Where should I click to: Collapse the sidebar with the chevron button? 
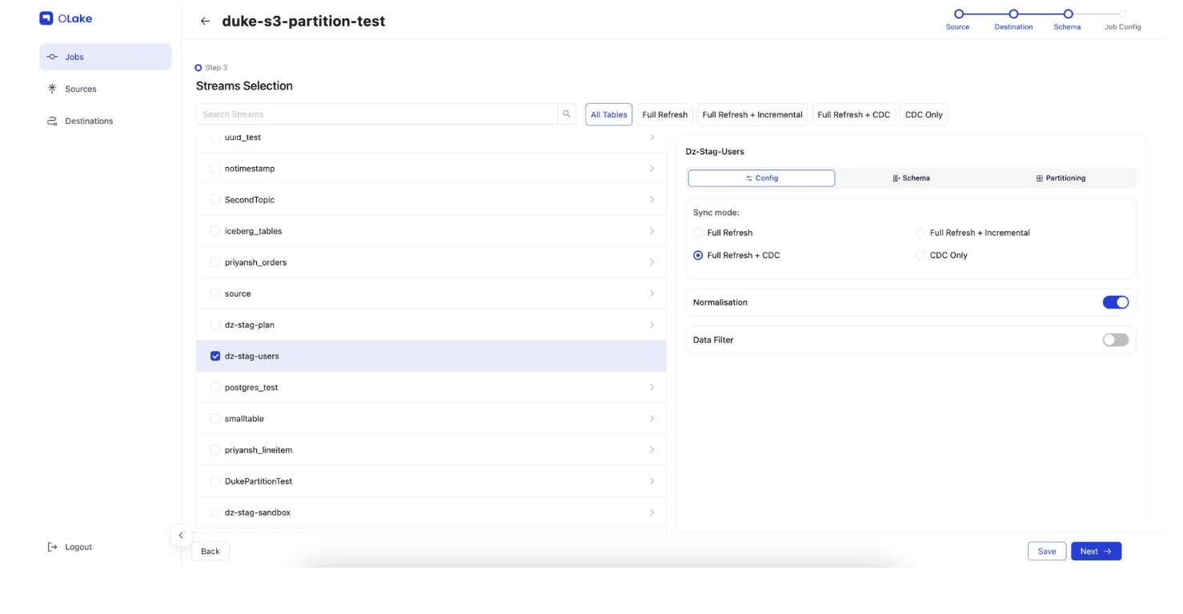coord(181,536)
